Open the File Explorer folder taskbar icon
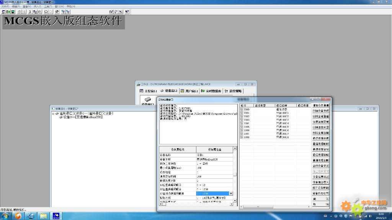The image size is (392, 220). tap(44, 216)
